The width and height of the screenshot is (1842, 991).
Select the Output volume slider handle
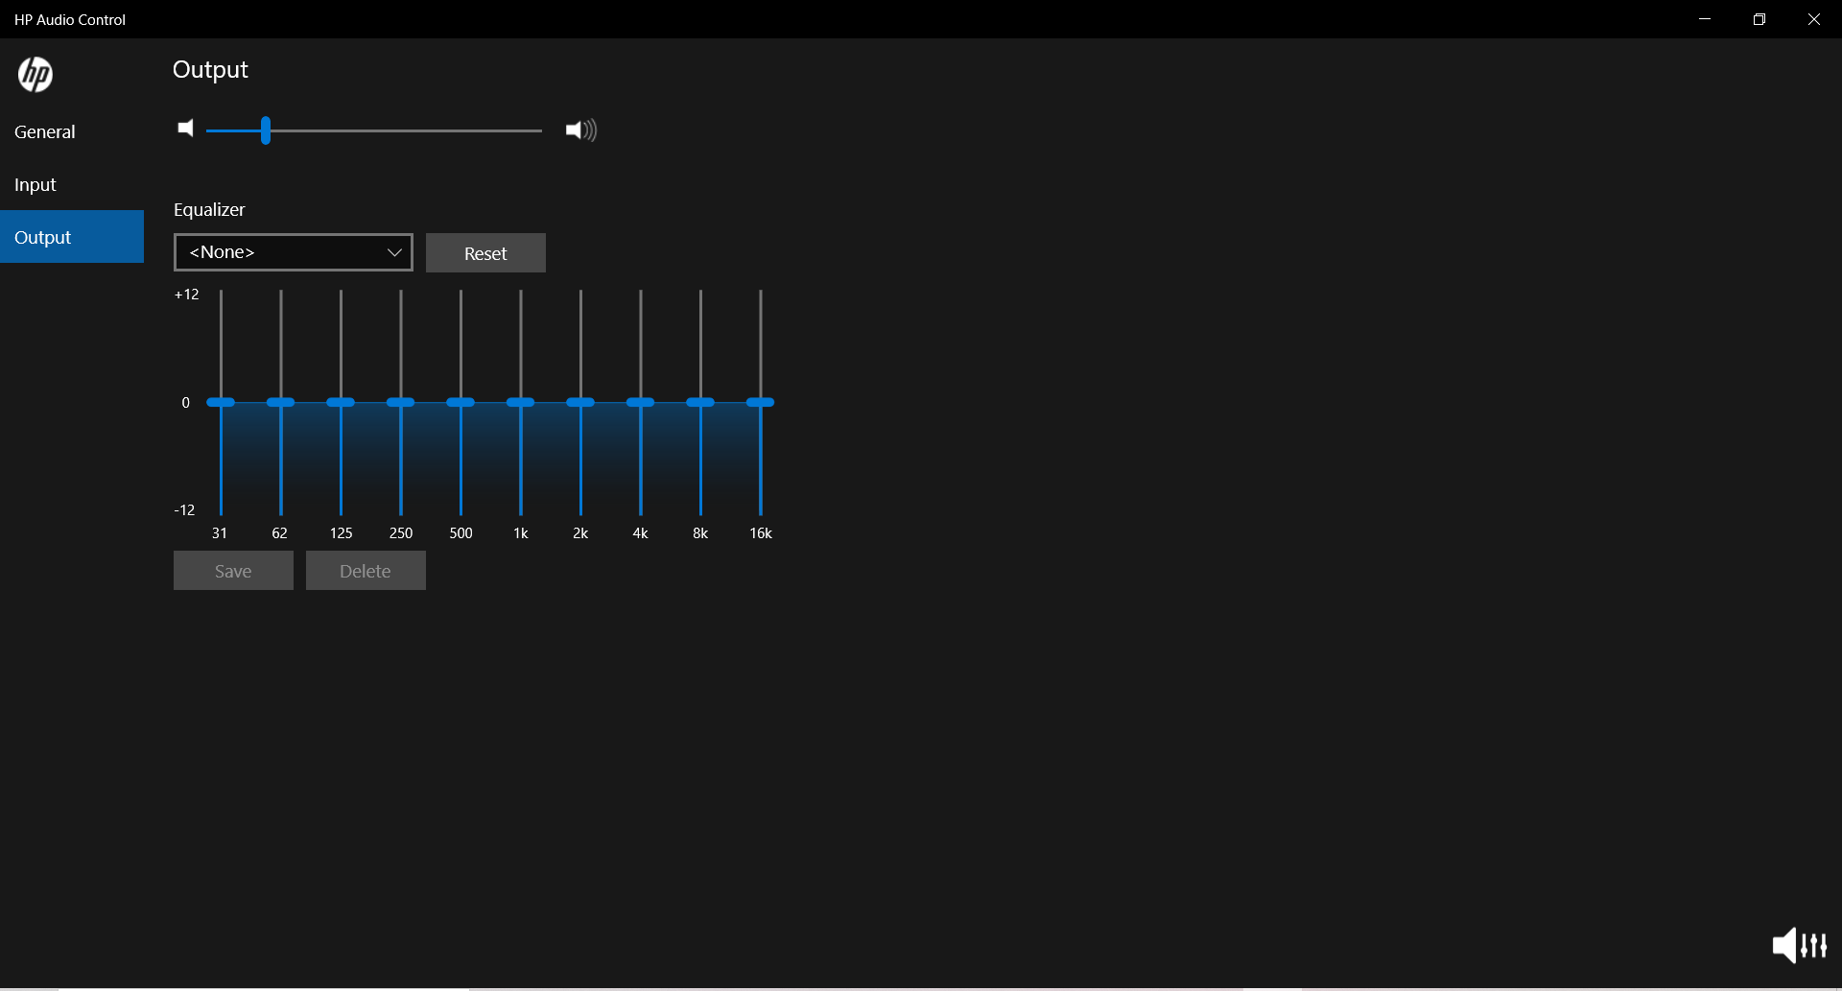266,130
